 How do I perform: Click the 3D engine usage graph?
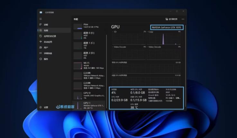pos(129,39)
